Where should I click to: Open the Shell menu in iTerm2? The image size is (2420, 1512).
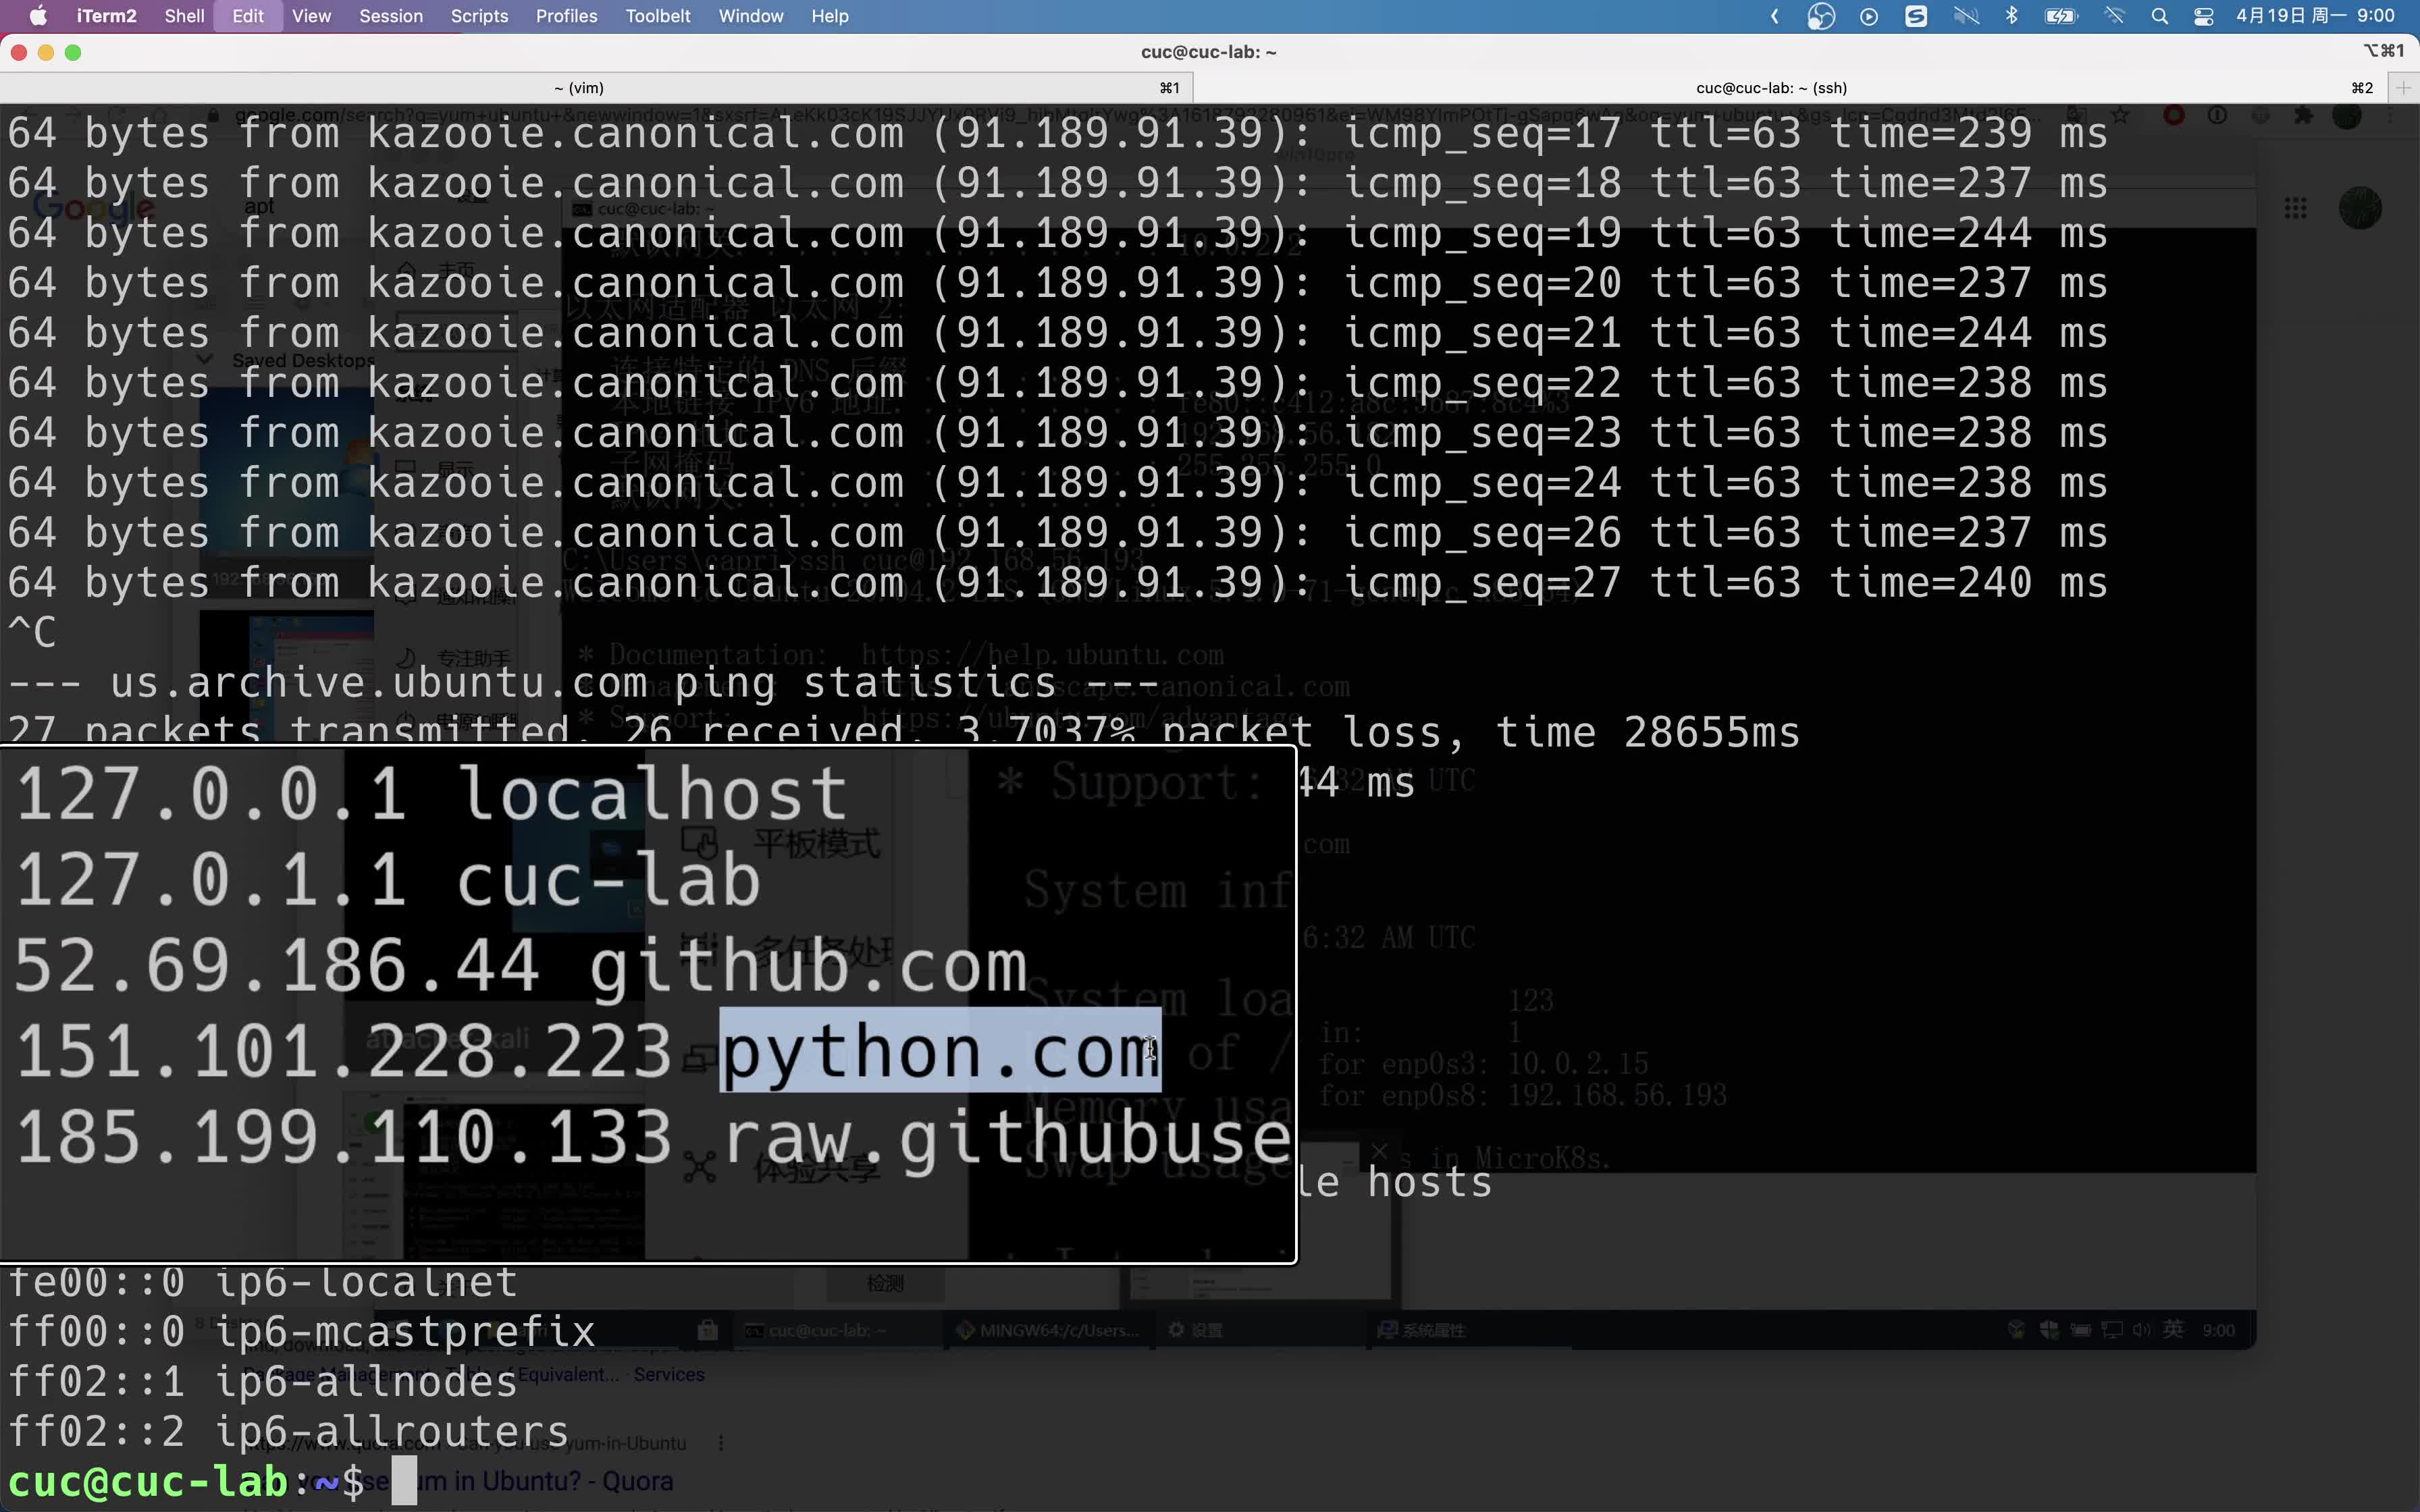pyautogui.click(x=186, y=16)
